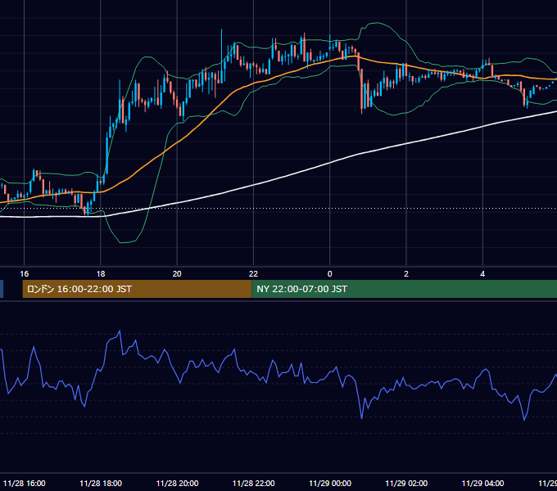Click the 11/29 00:00 date label
This screenshot has width=557, height=491.
pos(330,483)
